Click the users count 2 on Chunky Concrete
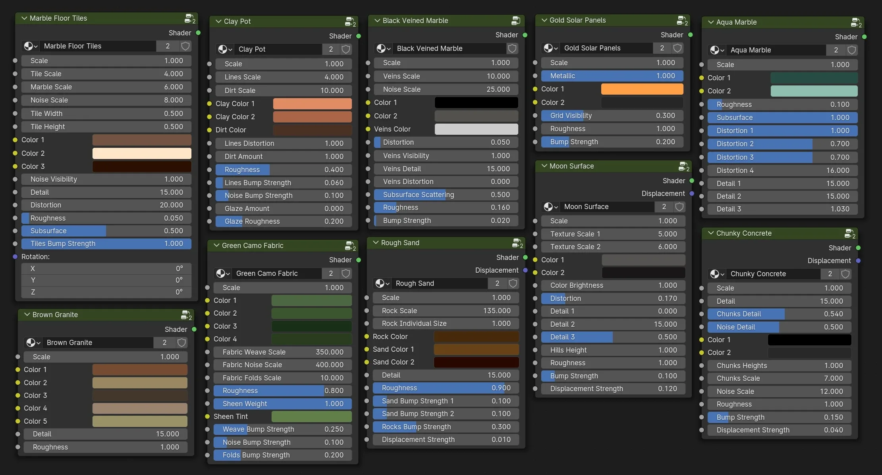882x475 pixels. click(829, 274)
